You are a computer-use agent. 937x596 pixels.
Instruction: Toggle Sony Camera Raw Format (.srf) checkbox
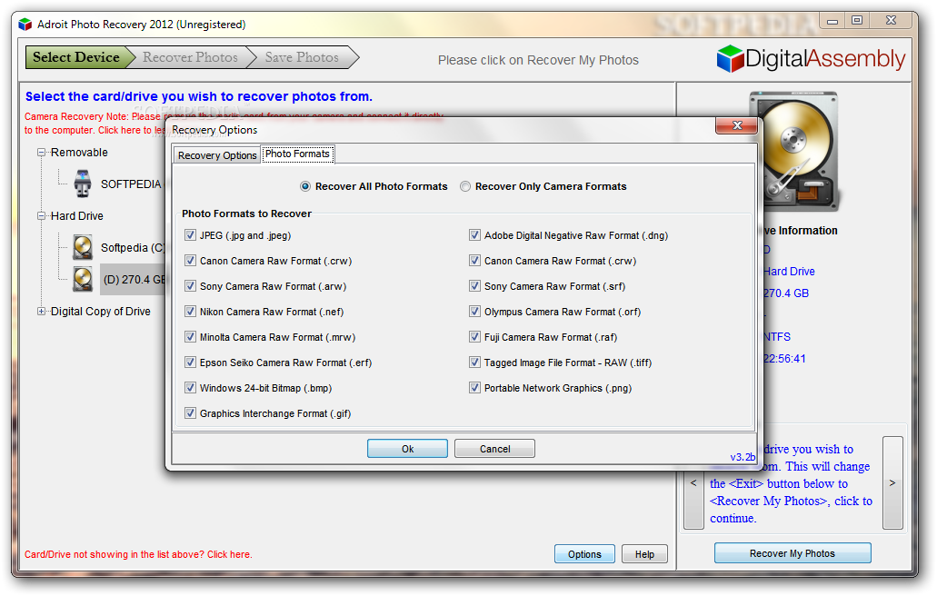pyautogui.click(x=474, y=286)
